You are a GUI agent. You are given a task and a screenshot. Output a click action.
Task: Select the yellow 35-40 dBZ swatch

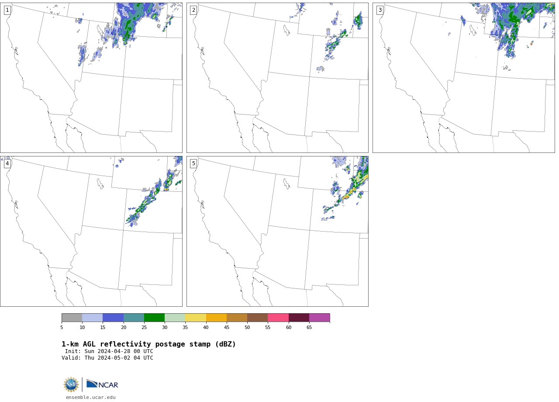(x=196, y=318)
